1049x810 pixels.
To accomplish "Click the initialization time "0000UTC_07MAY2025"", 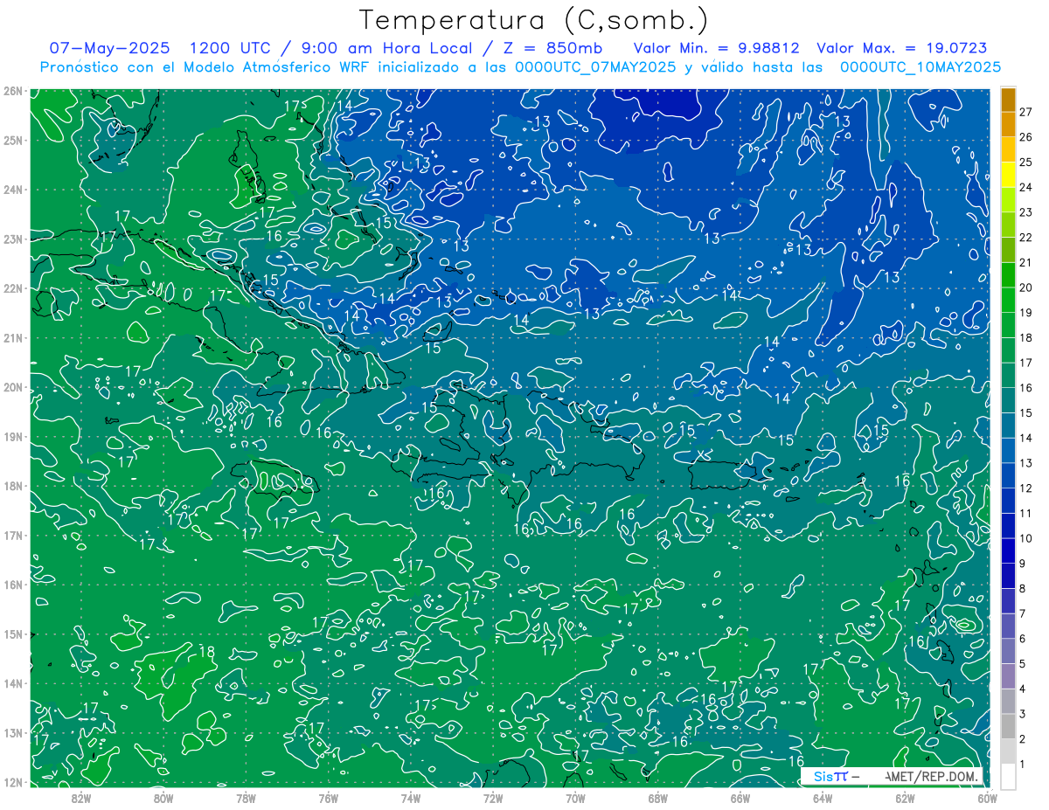I will pyautogui.click(x=595, y=66).
